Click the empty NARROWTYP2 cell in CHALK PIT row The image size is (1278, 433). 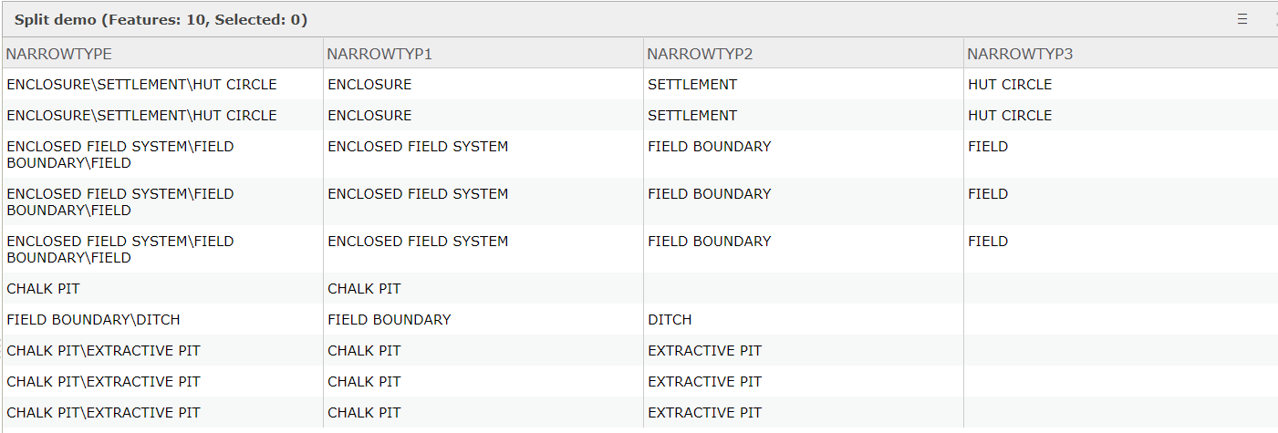pyautogui.click(x=803, y=288)
